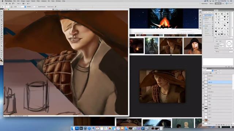The height and width of the screenshot is (131, 234).
Task: Select the layer with the brown painting thumbnail
Action: 218,120
